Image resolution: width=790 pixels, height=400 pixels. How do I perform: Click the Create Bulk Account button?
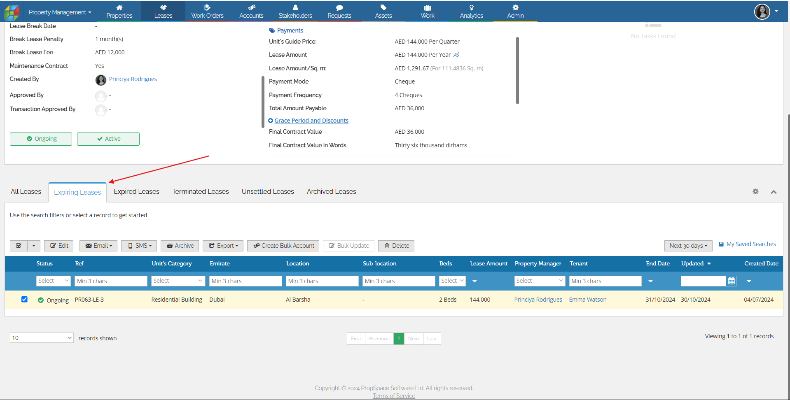click(x=283, y=246)
